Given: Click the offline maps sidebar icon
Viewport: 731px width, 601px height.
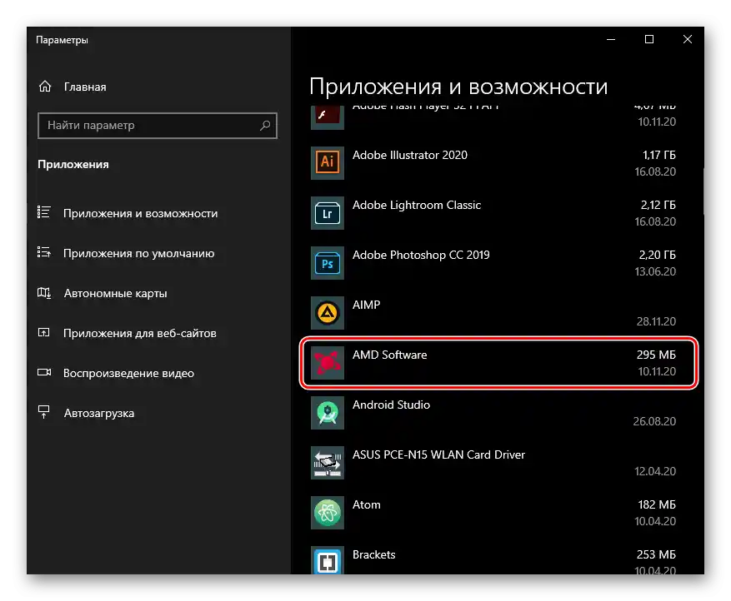Looking at the screenshot, I should 44,293.
